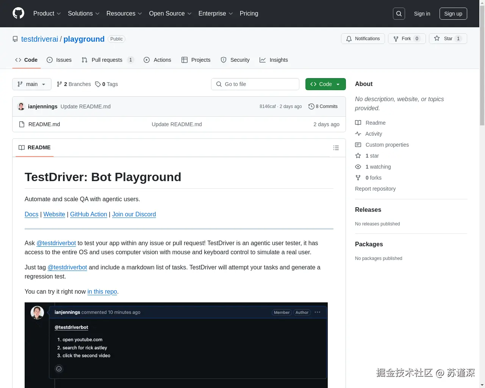Image resolution: width=485 pixels, height=388 pixels.
Task: Open the playground repository link
Action: click(84, 39)
